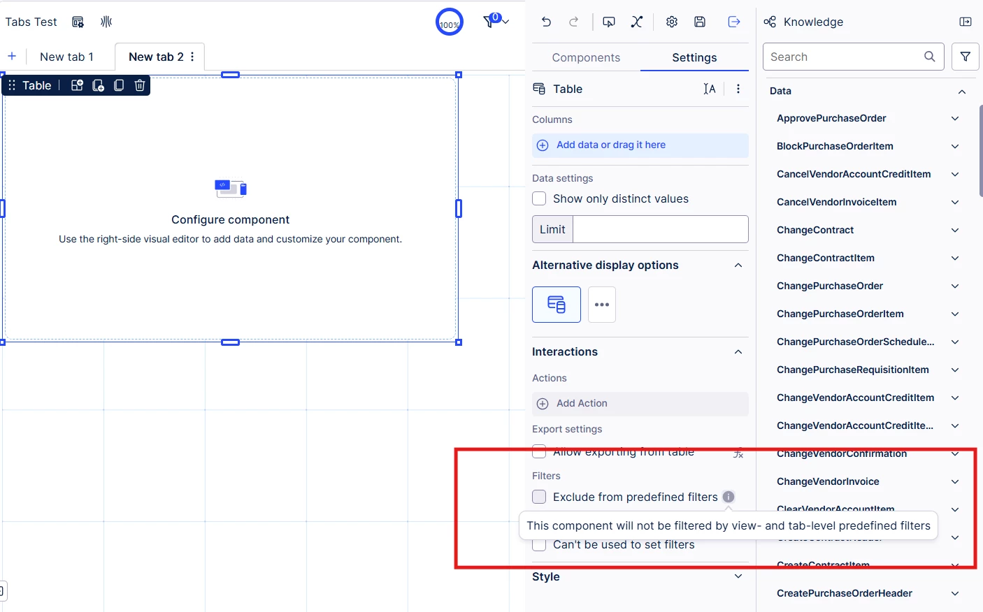The width and height of the screenshot is (983, 612).
Task: Show more alternative display options
Action: click(602, 305)
